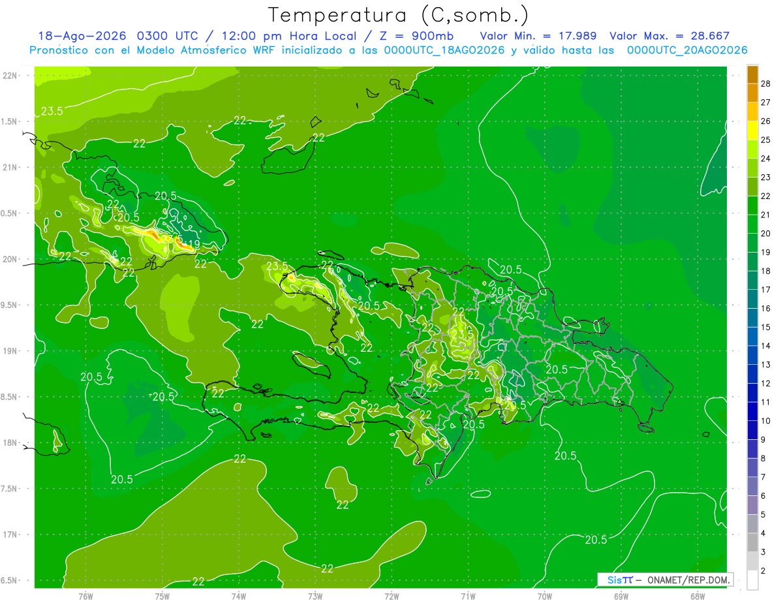
Task: Click "12:00 pm Hora Local" text
Action: point(290,37)
